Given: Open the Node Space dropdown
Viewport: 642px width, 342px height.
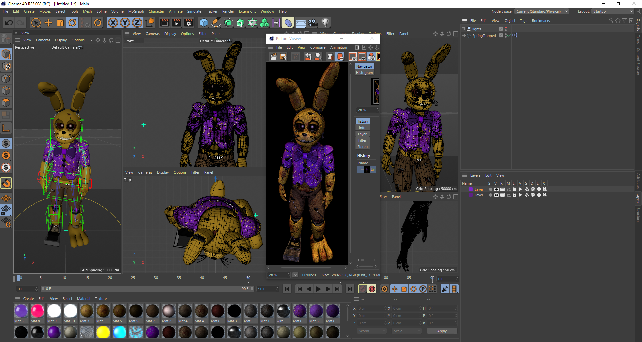Looking at the screenshot, I should pyautogui.click(x=541, y=11).
